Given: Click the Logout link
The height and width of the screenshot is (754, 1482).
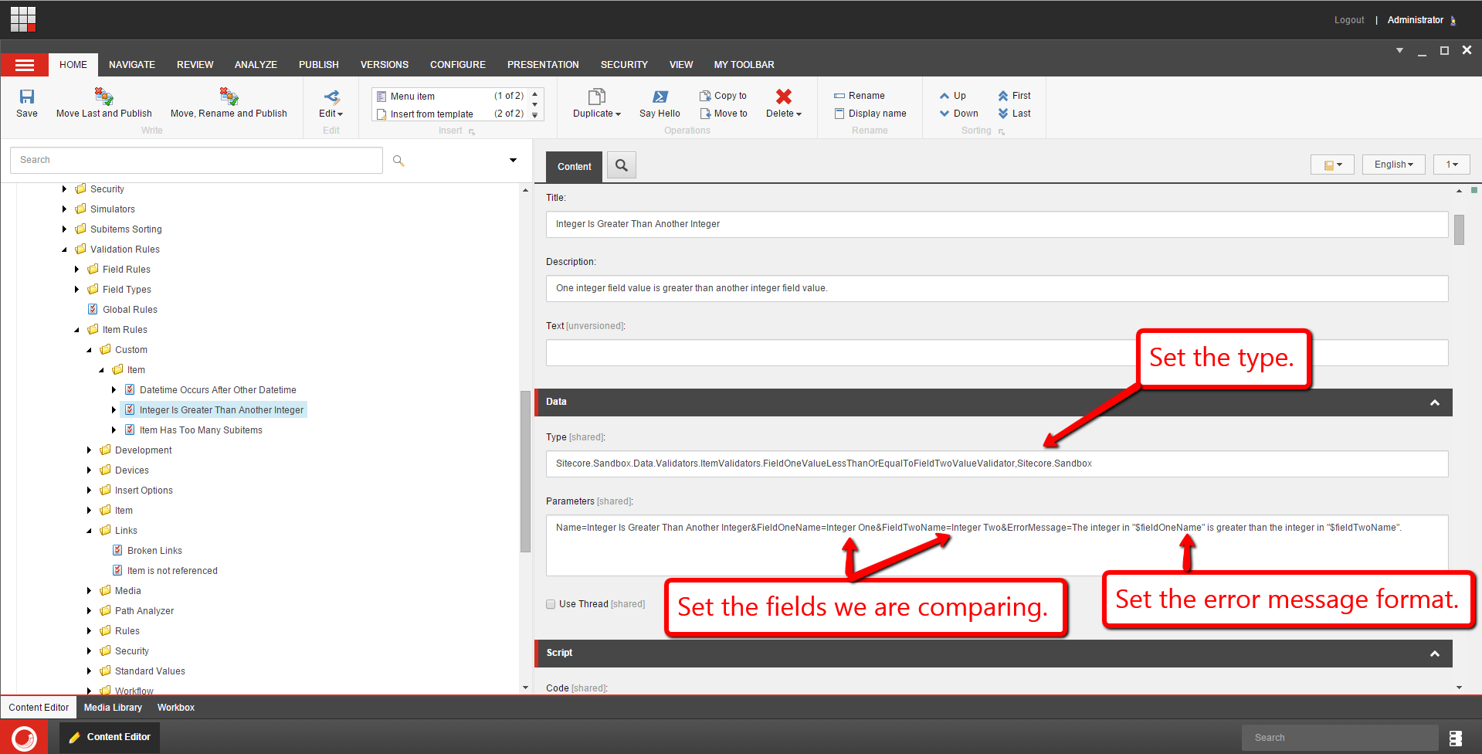Looking at the screenshot, I should click(1348, 20).
